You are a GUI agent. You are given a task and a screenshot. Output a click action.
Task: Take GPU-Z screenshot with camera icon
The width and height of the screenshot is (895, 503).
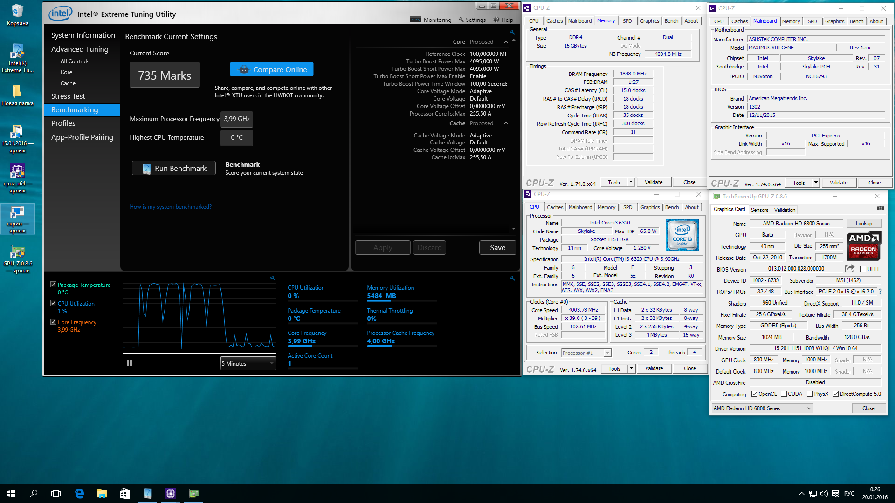[880, 208]
